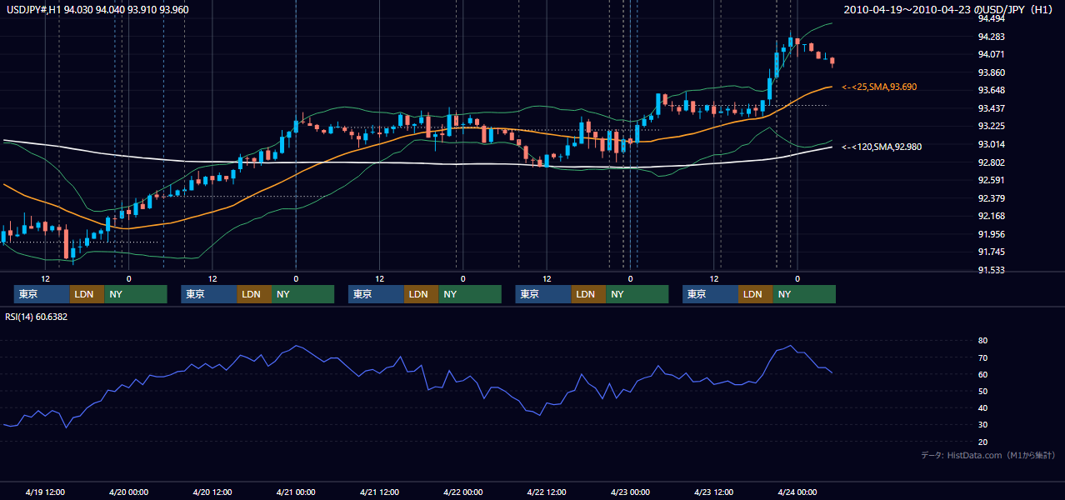Click the RSI 30 level label
1065x500 pixels.
(x=982, y=425)
